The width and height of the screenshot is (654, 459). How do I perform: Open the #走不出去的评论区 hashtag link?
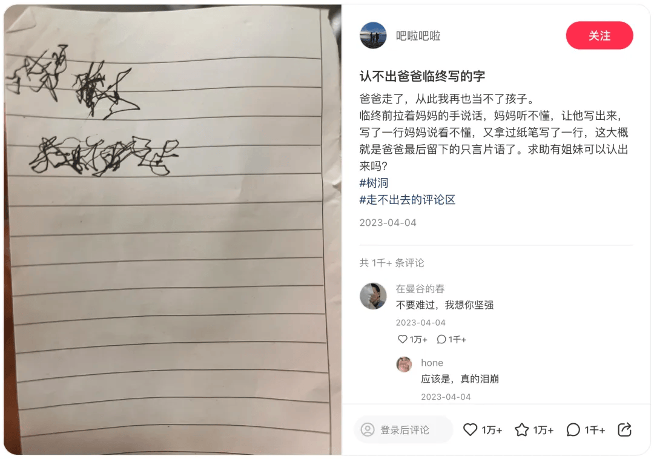tap(407, 200)
